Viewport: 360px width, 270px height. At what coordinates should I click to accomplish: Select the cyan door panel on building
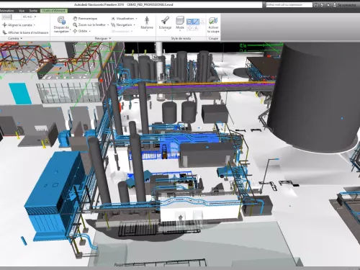[20, 93]
